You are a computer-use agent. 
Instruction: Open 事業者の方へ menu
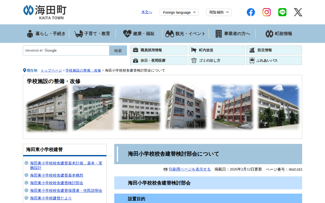[x=232, y=33]
